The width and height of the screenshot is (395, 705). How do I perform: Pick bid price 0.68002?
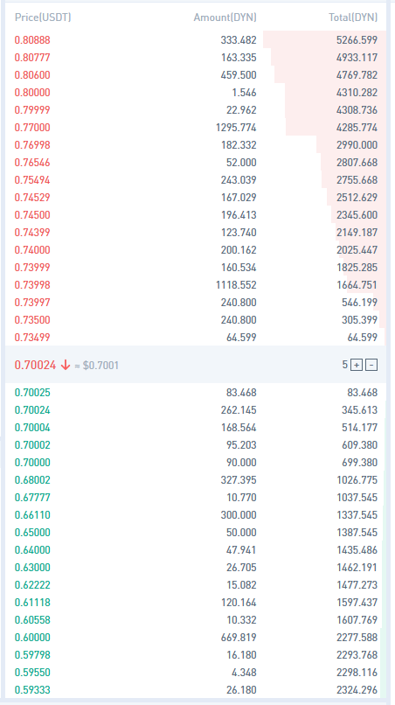(32, 480)
